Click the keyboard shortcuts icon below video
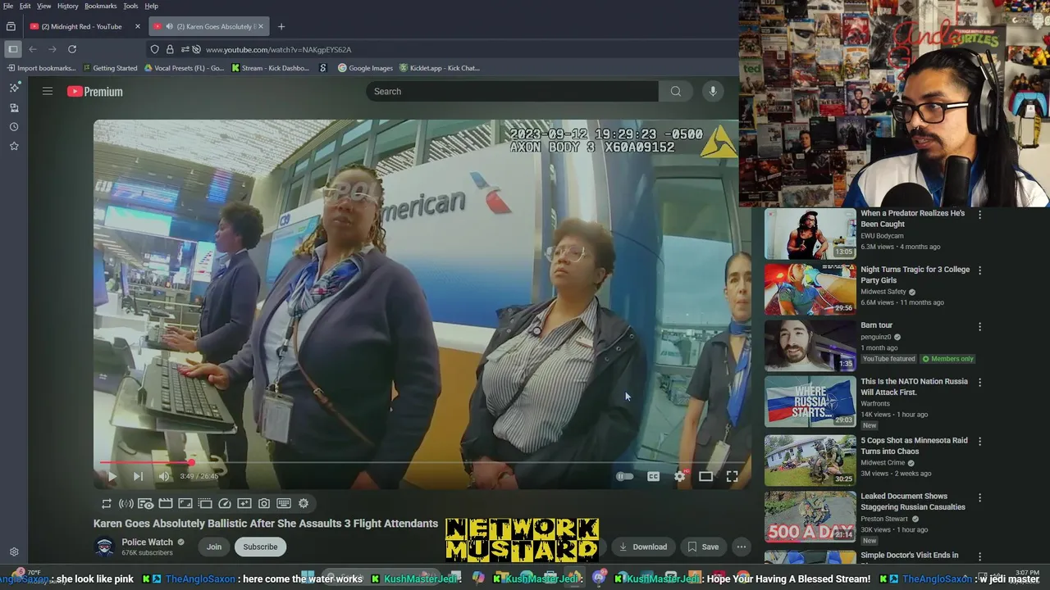 point(284,504)
